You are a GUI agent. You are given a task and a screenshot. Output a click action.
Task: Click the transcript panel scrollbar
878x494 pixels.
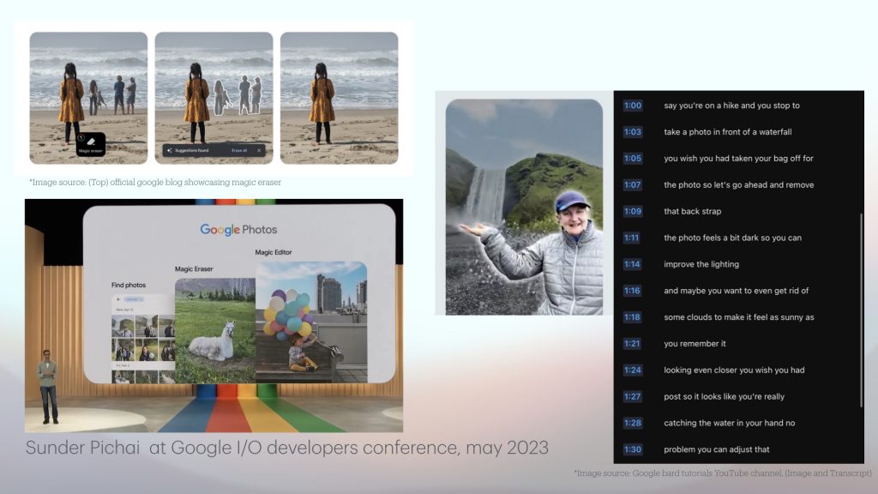(861, 310)
